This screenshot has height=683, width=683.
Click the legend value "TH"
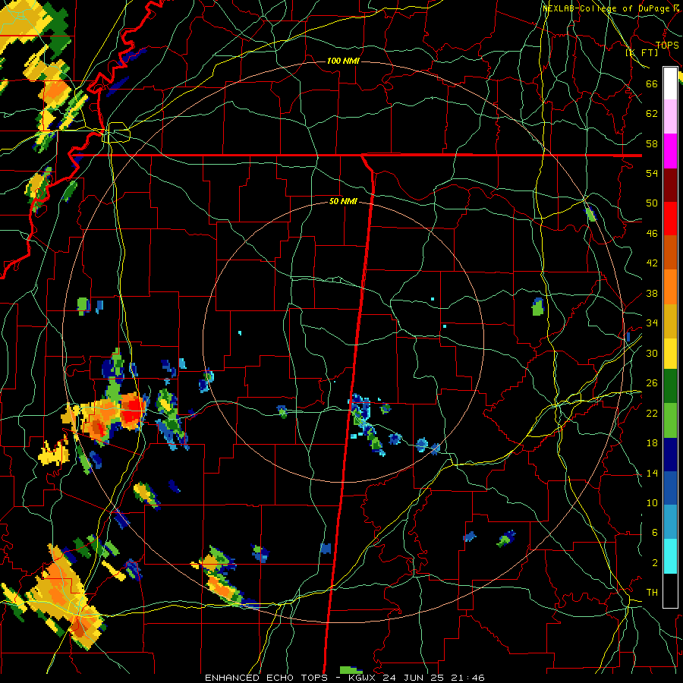(x=652, y=593)
